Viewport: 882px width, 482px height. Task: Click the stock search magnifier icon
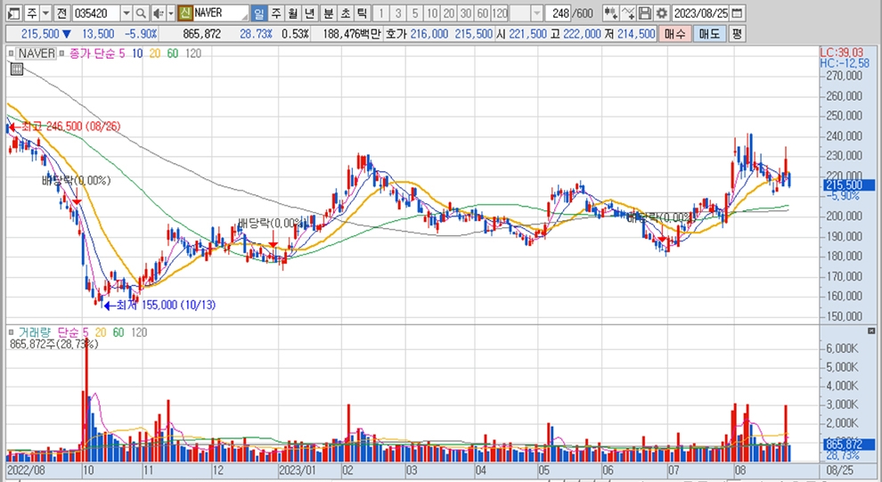coord(142,13)
